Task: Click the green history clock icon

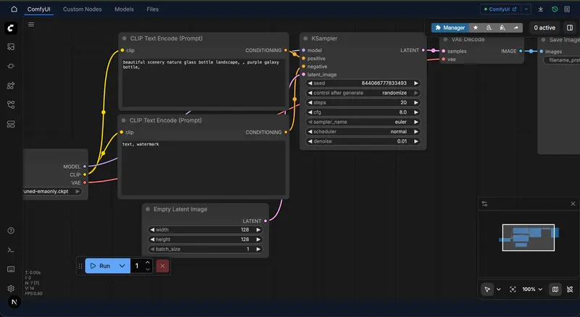Action: 555,9
